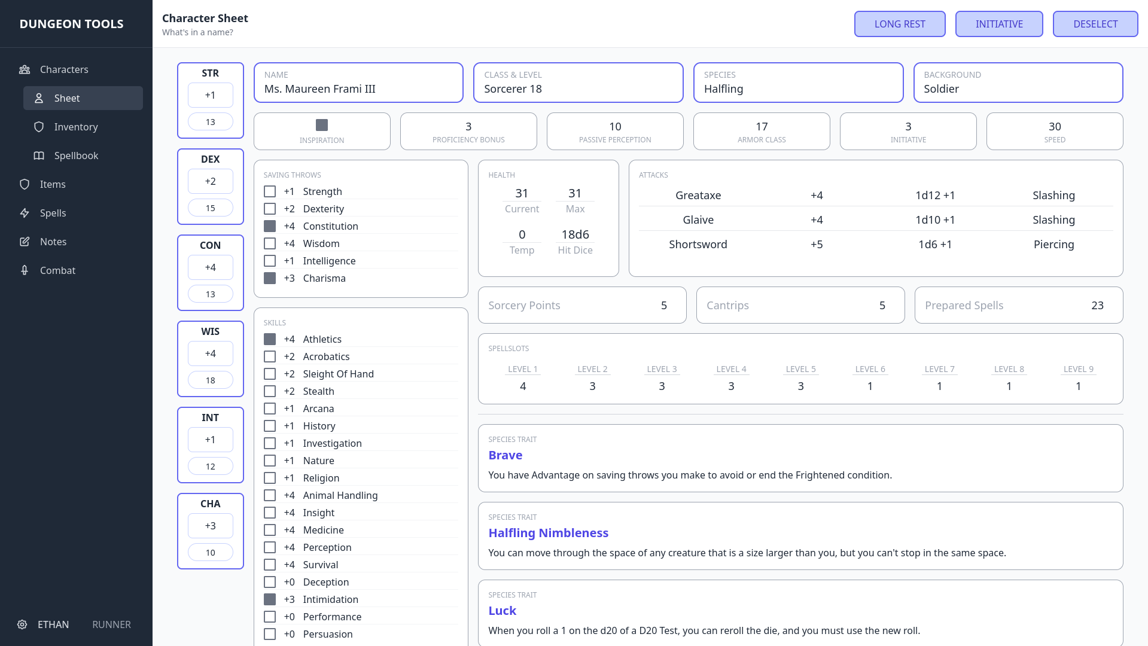Click the Notes pencil icon

pyautogui.click(x=25, y=242)
